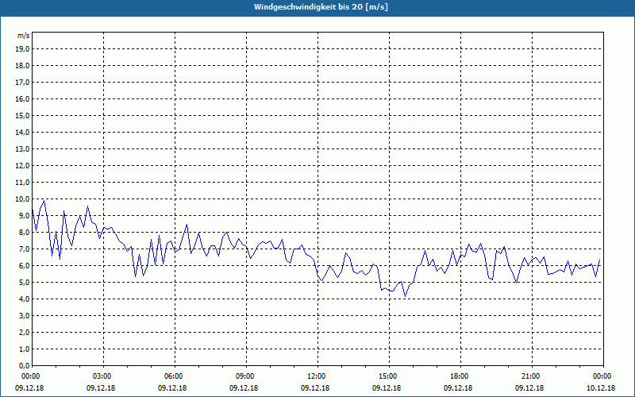The width and height of the screenshot is (635, 397).
Task: Select the '13,0' axis tick label
Action: point(23,149)
